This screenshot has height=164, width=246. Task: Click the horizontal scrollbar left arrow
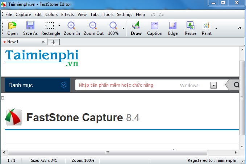[4, 152]
